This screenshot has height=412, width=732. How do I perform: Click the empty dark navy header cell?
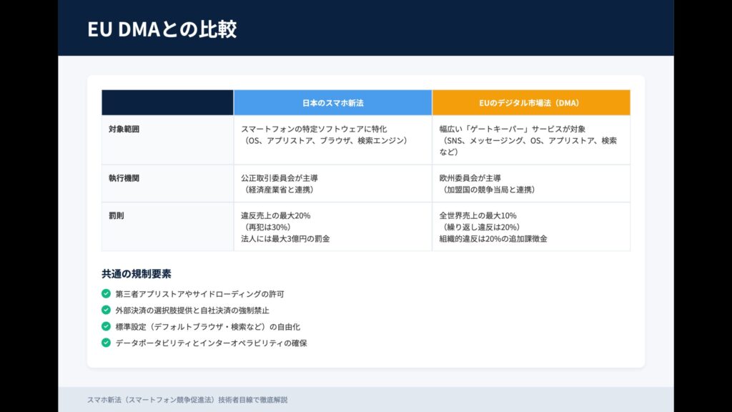coord(167,103)
